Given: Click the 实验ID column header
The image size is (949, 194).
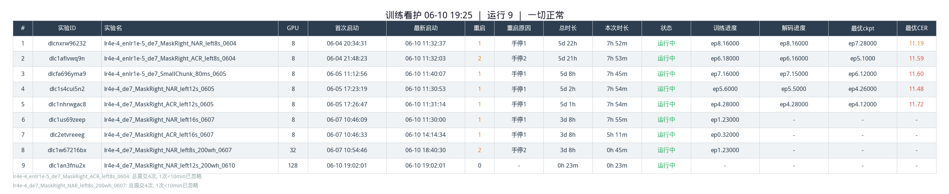Looking at the screenshot, I should pos(67,28).
